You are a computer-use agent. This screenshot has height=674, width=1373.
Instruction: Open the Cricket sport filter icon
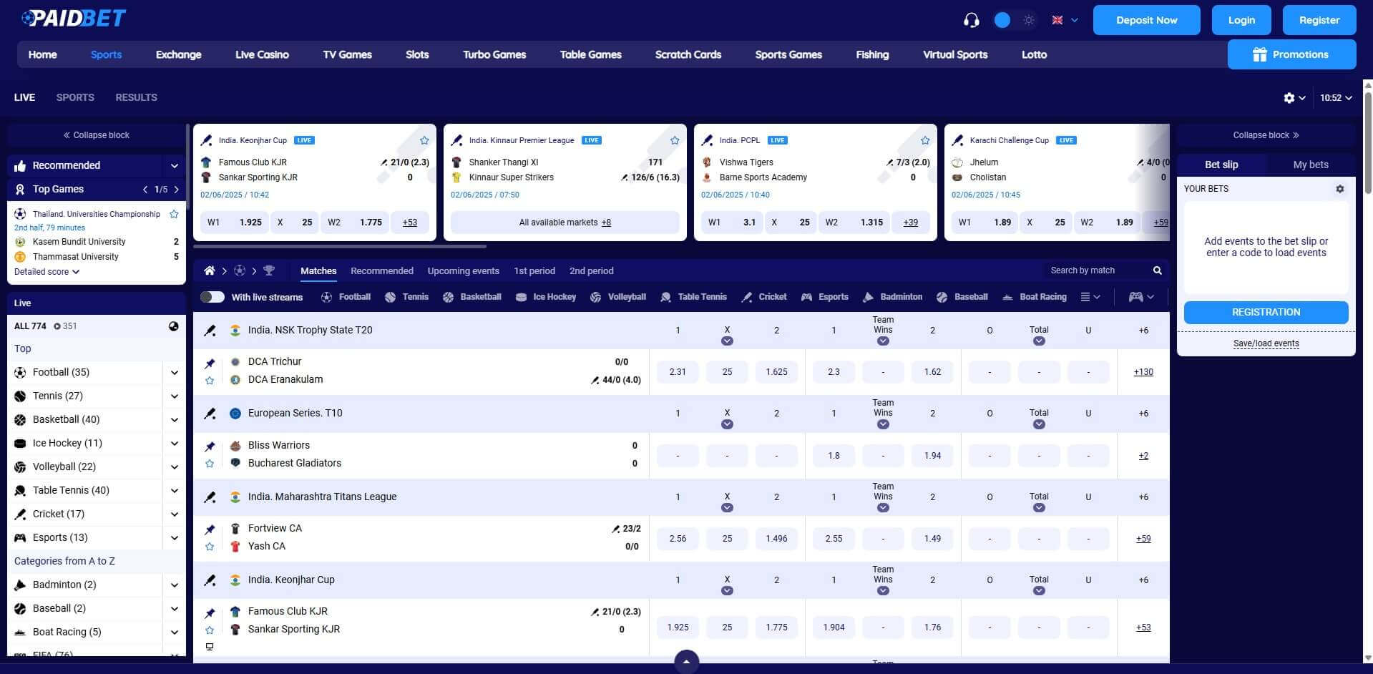tap(745, 296)
